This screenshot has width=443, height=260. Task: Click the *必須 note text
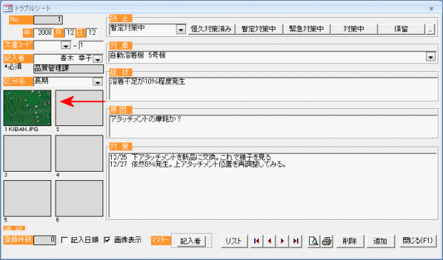[14, 67]
